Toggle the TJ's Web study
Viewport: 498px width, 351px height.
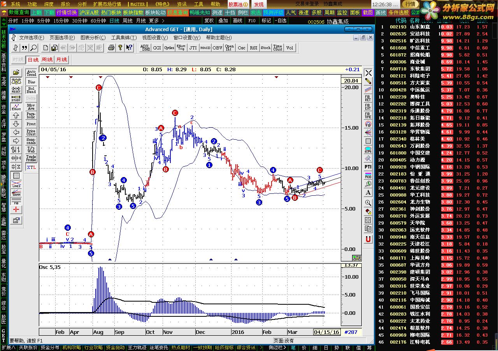[x=31, y=150]
